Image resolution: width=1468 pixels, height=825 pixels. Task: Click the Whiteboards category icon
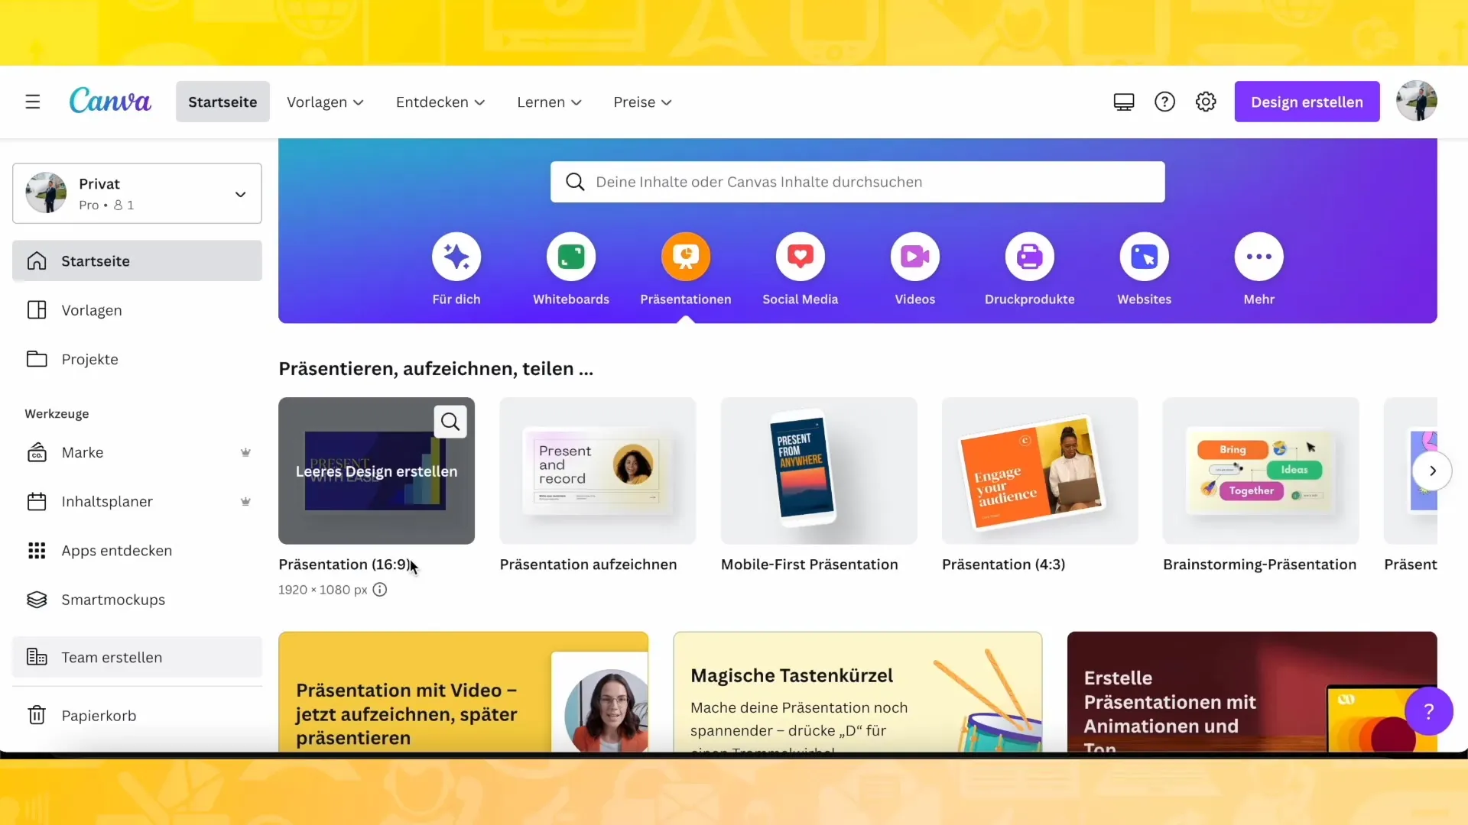(x=572, y=256)
